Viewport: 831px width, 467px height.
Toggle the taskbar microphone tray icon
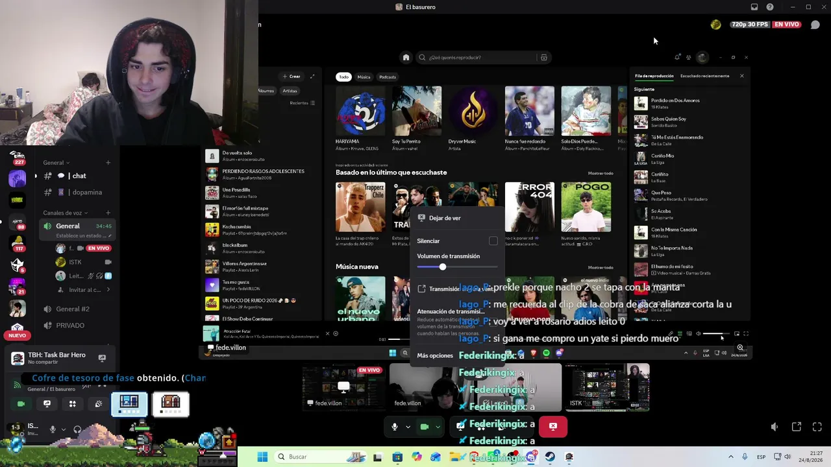pos(745,457)
